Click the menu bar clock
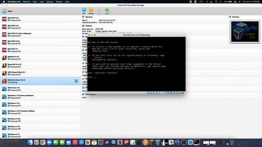262x147 pixels. [251, 2]
